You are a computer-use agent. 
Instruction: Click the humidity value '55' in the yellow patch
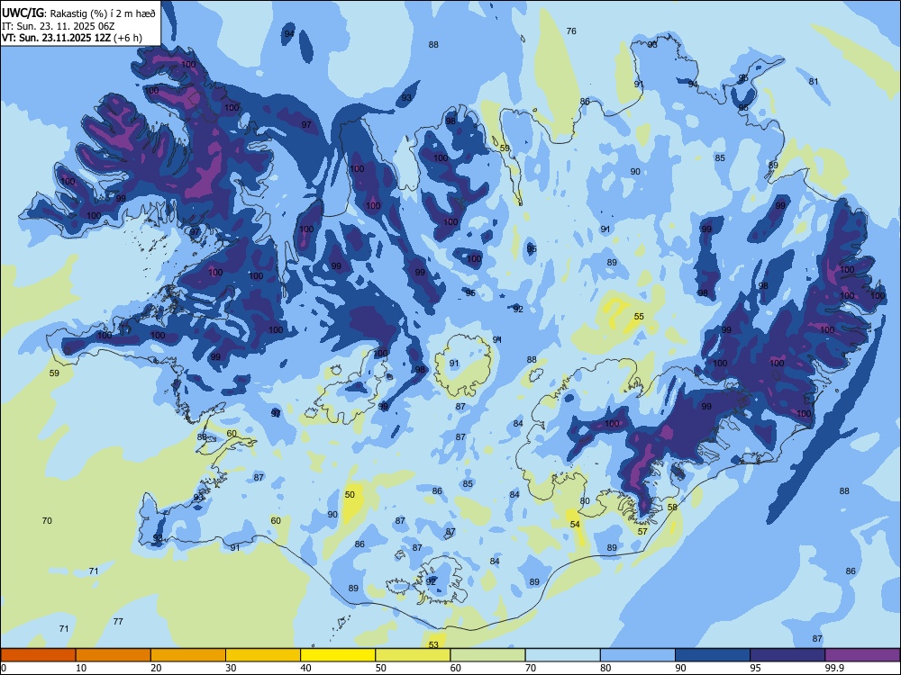coord(639,316)
